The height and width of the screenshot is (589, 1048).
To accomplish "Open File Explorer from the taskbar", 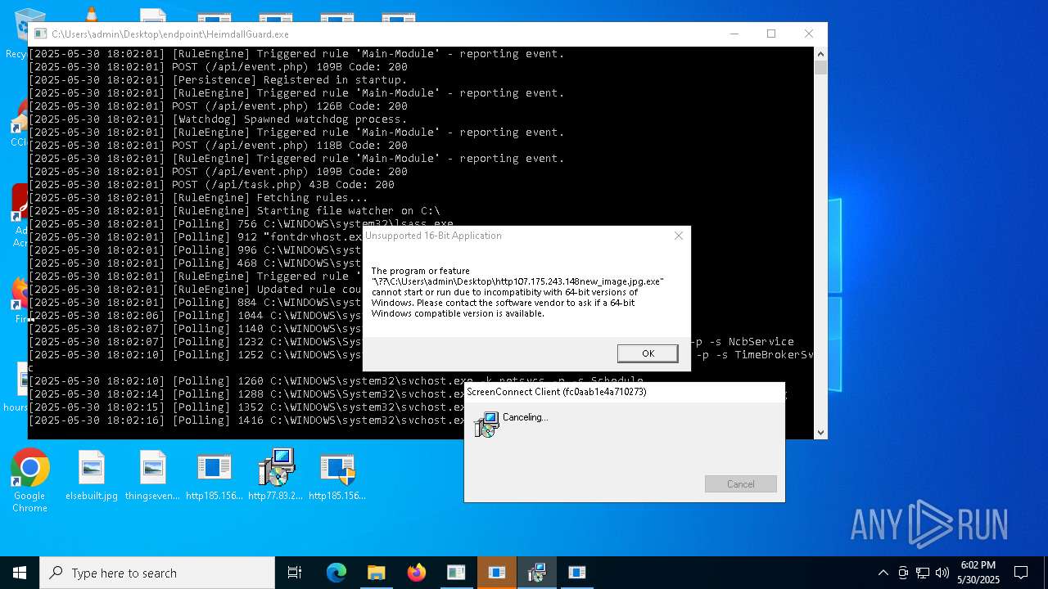I will pyautogui.click(x=376, y=573).
